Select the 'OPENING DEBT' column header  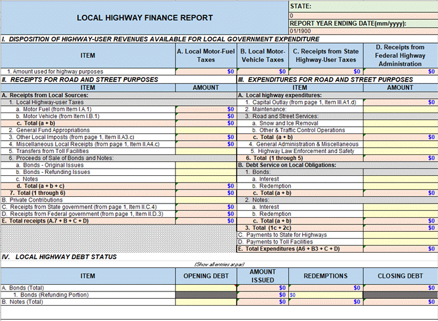tap(206, 276)
